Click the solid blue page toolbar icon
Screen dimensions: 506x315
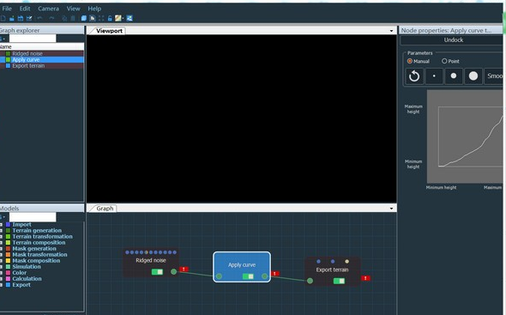tap(84, 18)
